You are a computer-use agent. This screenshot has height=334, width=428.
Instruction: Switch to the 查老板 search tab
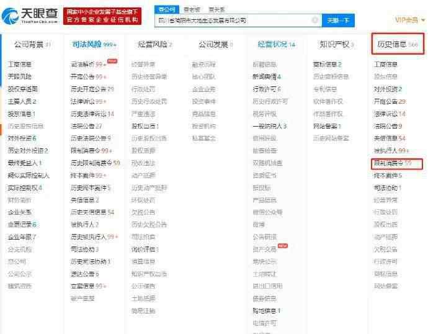pyautogui.click(x=192, y=9)
